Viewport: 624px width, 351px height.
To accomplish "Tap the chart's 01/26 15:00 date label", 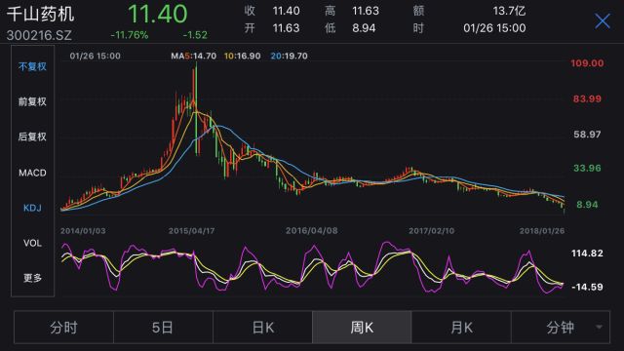I will pyautogui.click(x=96, y=57).
